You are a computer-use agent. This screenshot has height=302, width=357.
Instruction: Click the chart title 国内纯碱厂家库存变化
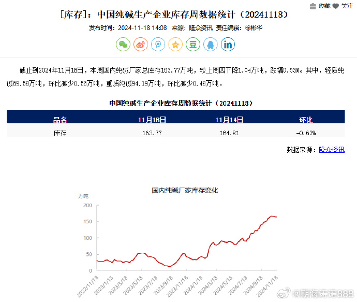click(185, 190)
